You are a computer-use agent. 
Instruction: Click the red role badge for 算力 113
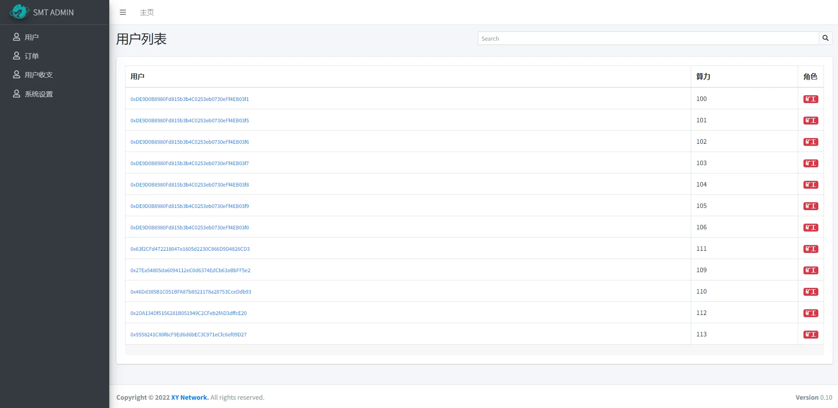pos(810,335)
